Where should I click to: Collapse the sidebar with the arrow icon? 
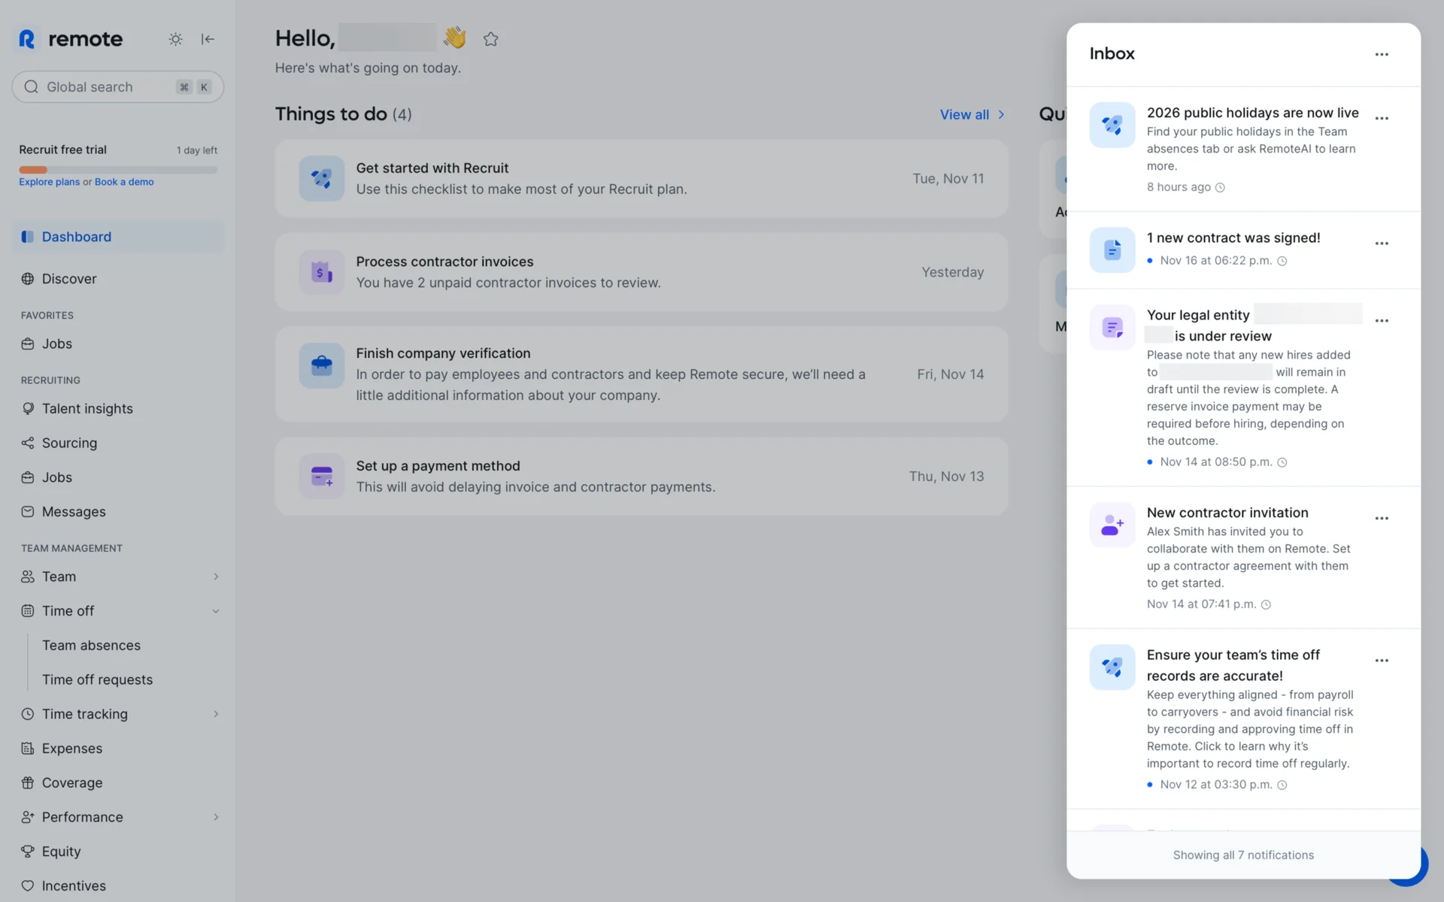(208, 39)
